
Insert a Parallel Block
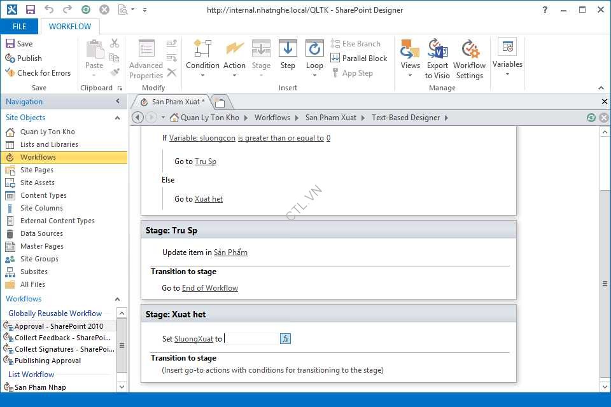pyautogui.click(x=358, y=58)
